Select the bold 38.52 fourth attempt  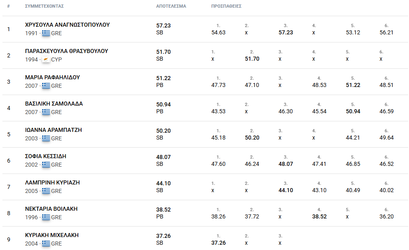tap(319, 216)
